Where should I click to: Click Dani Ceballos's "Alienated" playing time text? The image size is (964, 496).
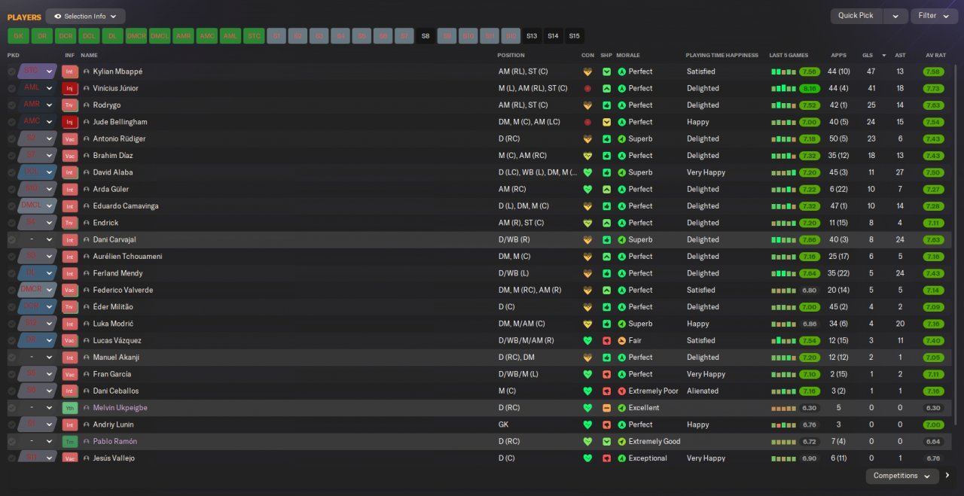[x=703, y=391]
